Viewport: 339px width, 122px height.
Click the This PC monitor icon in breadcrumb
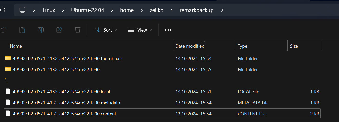point(22,10)
